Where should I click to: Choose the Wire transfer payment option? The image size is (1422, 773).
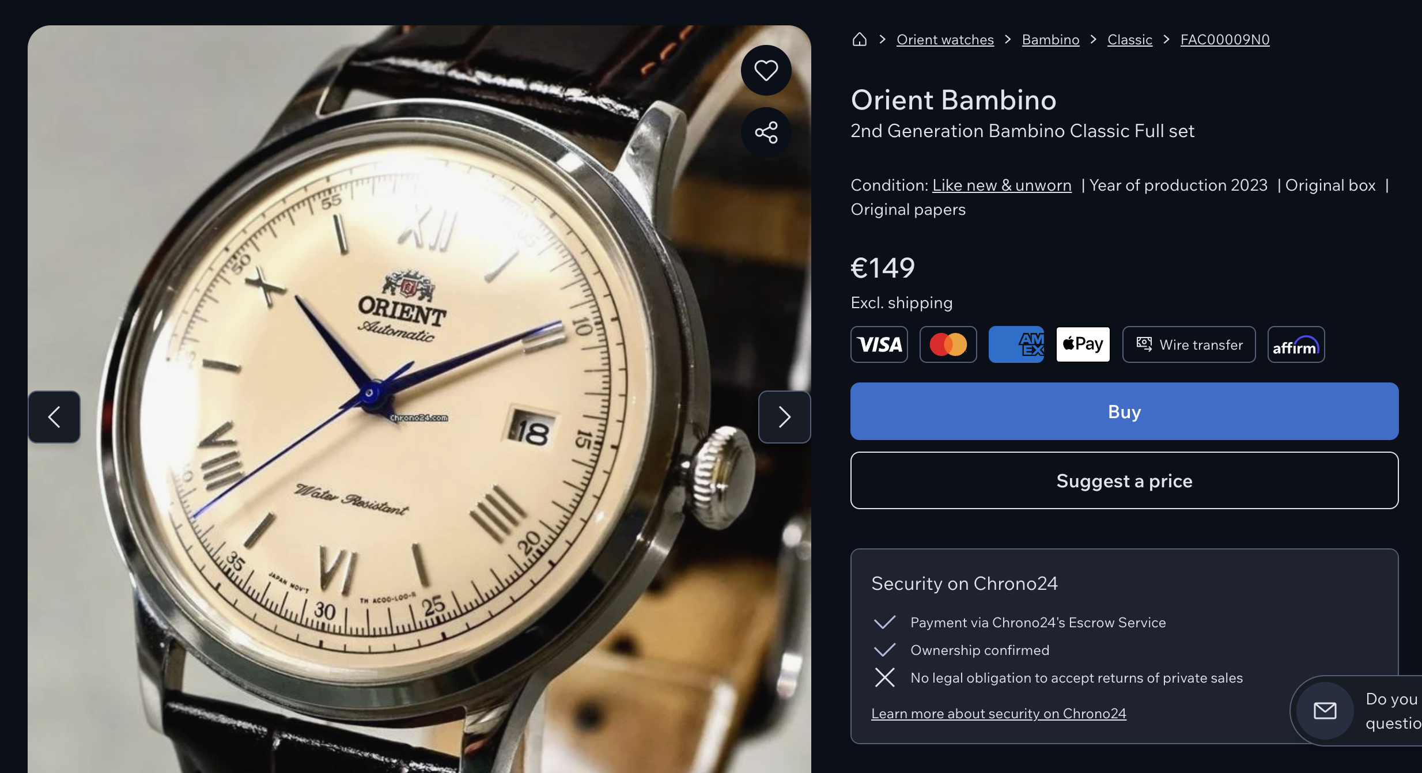[1189, 344]
